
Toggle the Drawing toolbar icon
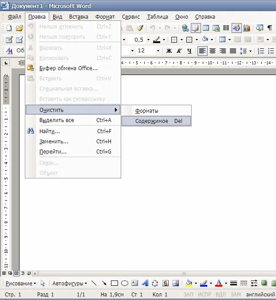237,28
